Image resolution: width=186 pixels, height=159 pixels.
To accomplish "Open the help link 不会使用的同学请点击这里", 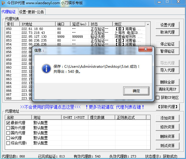I will pyautogui.click(x=50, y=107).
